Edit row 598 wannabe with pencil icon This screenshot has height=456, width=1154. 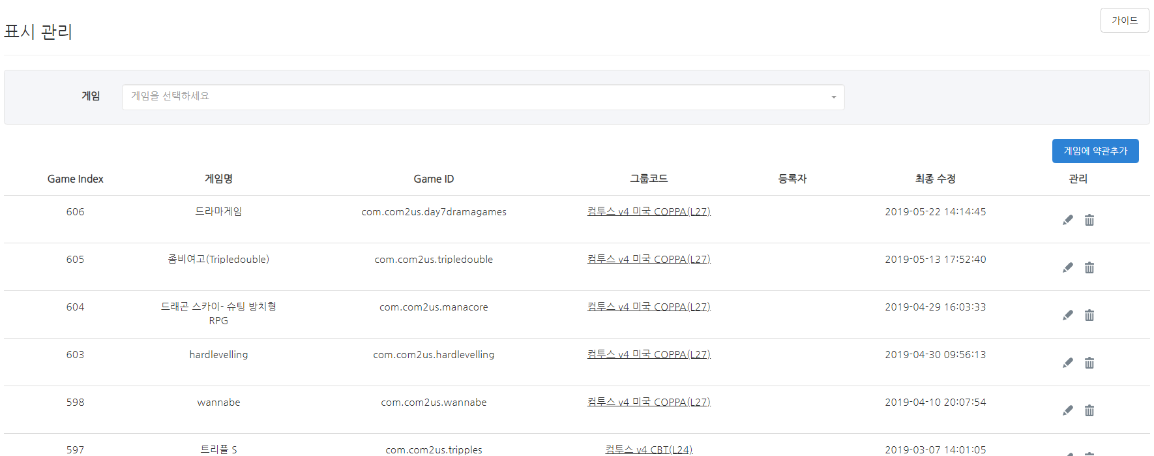pyautogui.click(x=1068, y=410)
